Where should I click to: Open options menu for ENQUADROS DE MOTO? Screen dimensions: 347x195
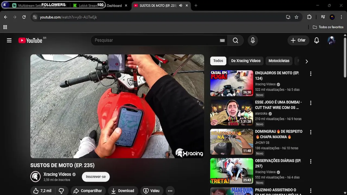311,74
